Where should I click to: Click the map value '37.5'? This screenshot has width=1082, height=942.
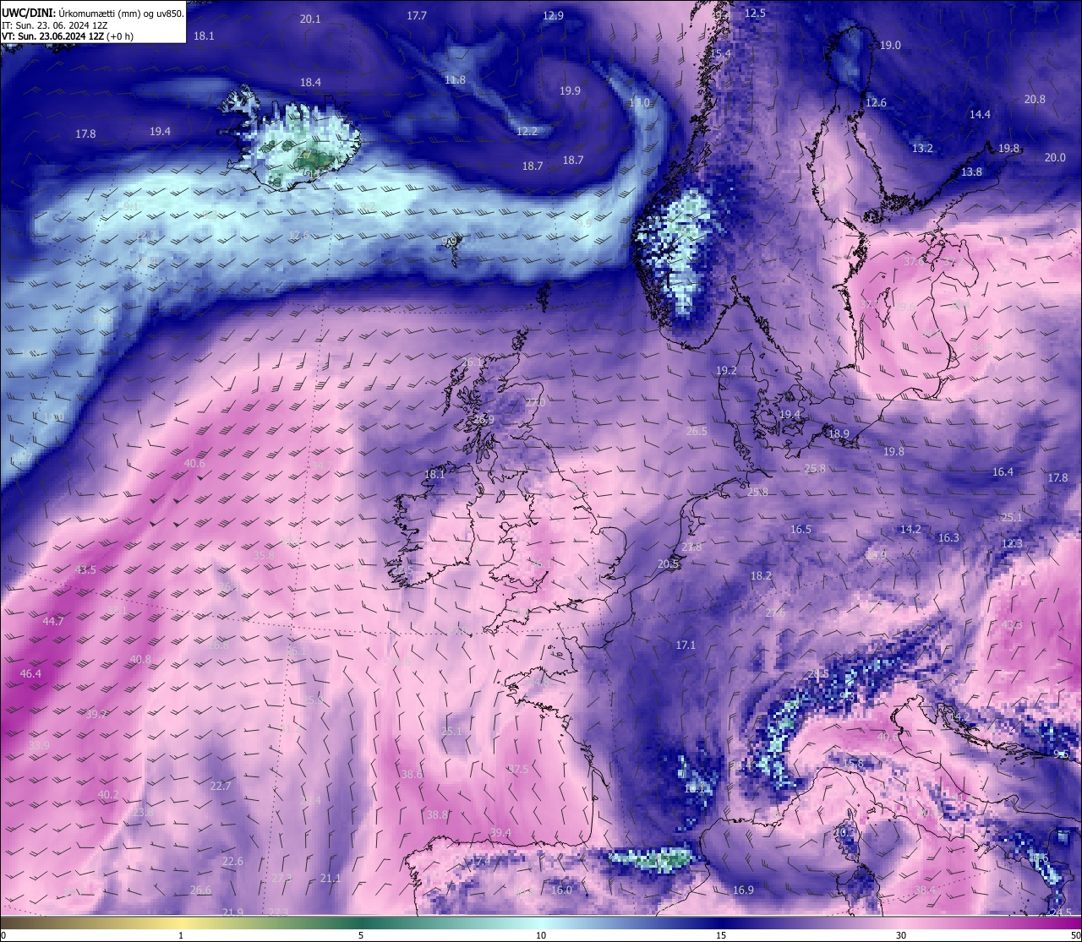tap(517, 769)
